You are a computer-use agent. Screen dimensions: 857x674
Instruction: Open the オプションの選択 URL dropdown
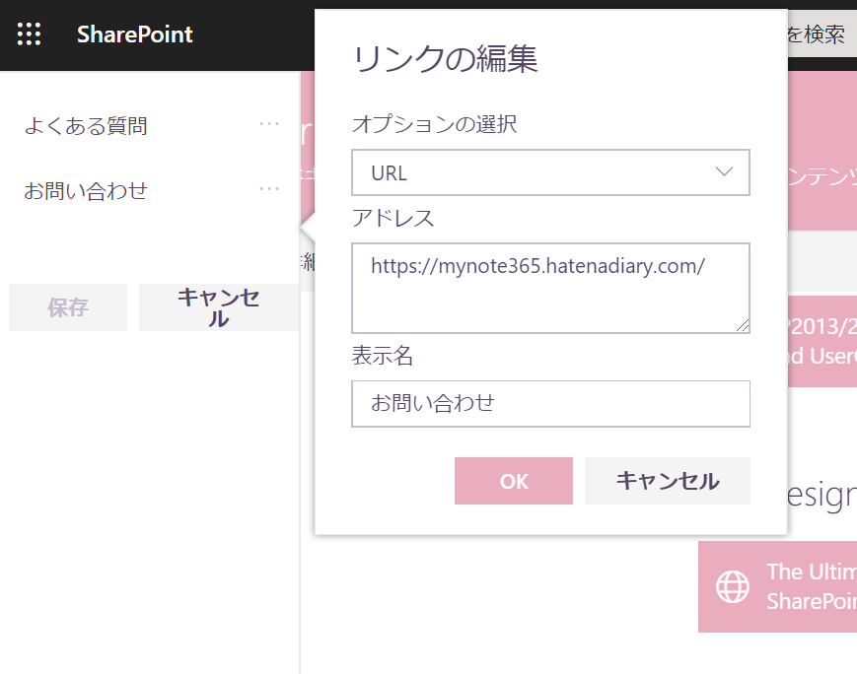pyautogui.click(x=550, y=172)
